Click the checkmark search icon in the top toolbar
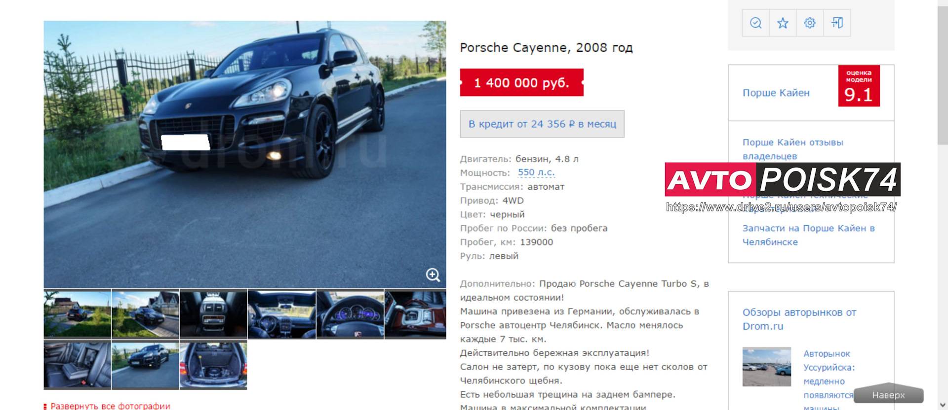The width and height of the screenshot is (948, 410). [755, 23]
